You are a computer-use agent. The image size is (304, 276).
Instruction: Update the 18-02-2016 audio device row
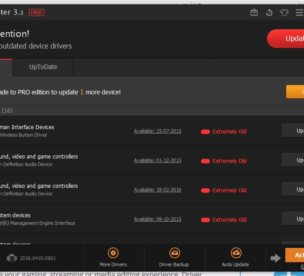click(x=293, y=189)
